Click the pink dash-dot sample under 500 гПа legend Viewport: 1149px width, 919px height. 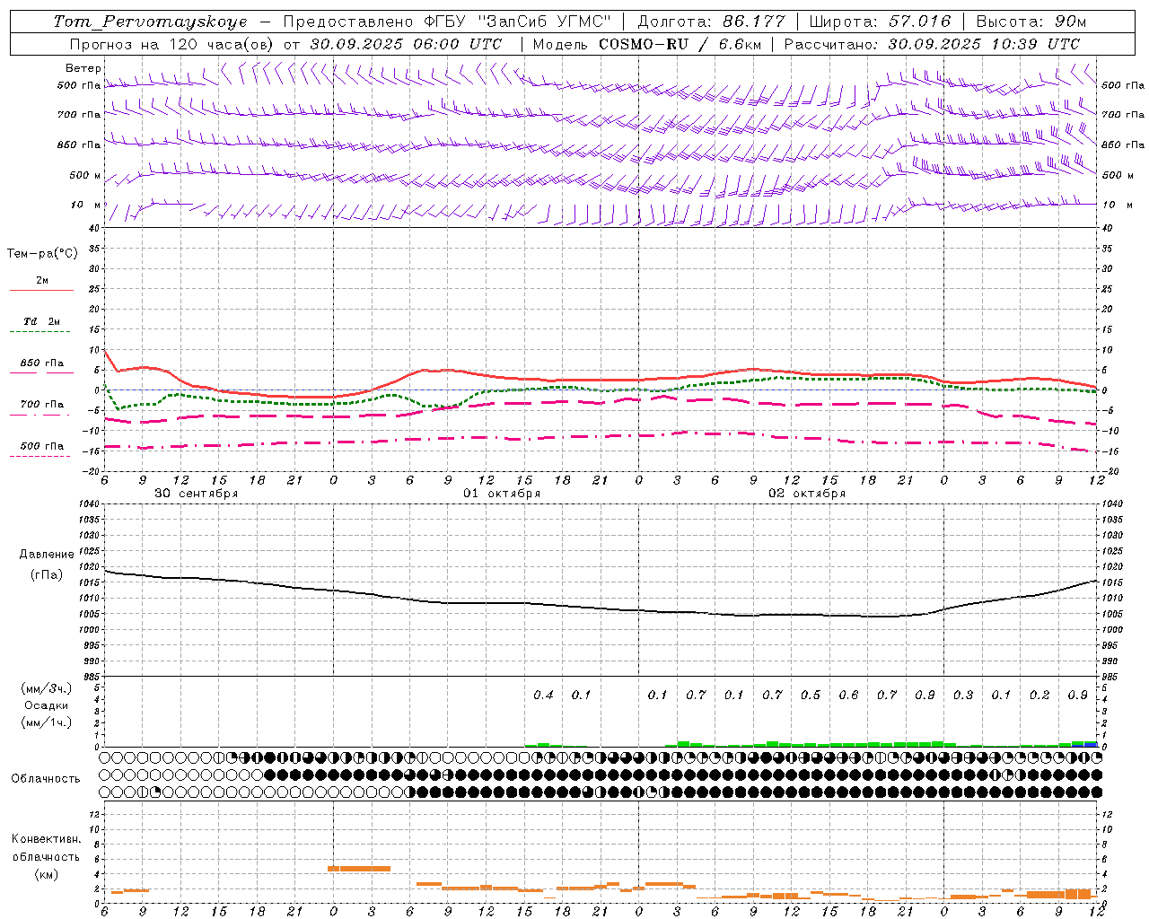[x=40, y=457]
